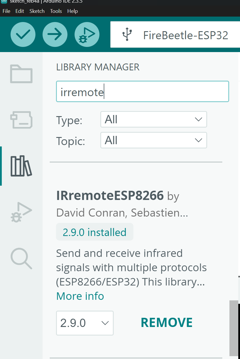
Task: Open the 2.9.0 version selector dropdown
Action: (x=85, y=323)
